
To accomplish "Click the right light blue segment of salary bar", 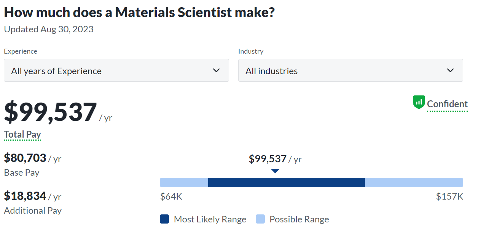I will [414, 182].
